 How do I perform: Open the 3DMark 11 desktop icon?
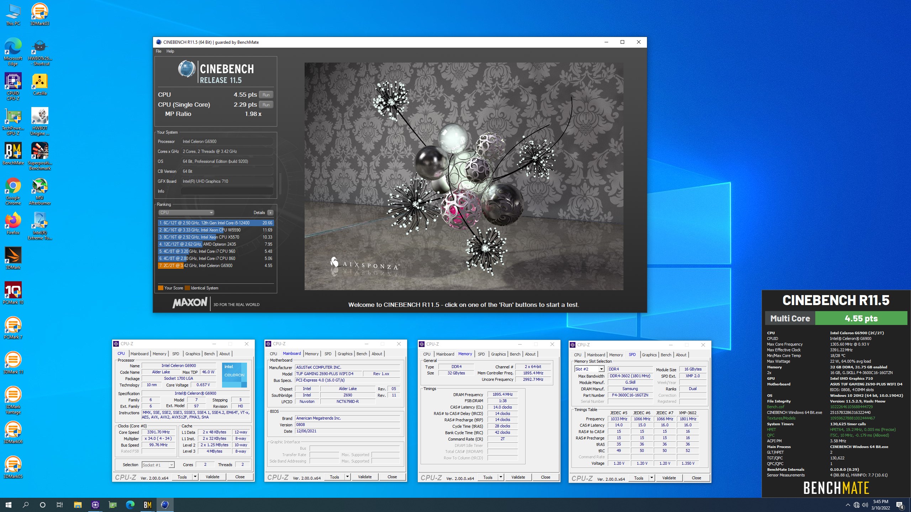coord(13,363)
